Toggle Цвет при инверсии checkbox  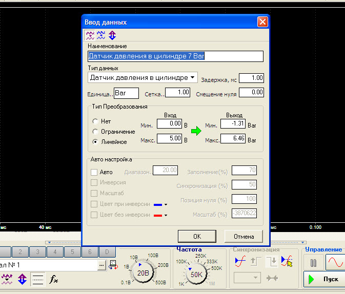pyautogui.click(x=94, y=204)
